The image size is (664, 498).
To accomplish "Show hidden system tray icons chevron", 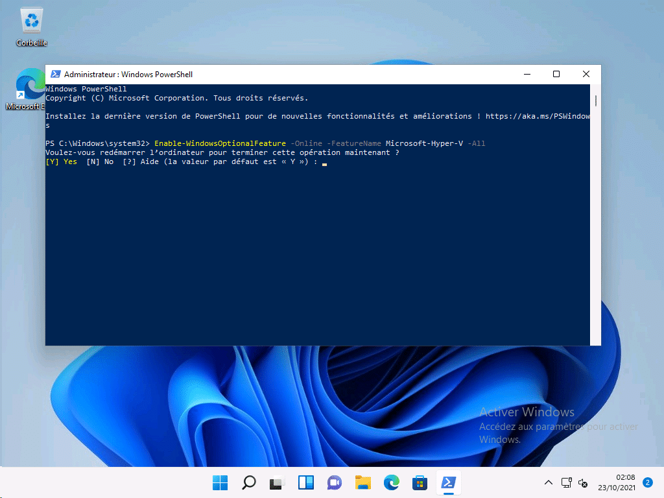I will coord(549,482).
